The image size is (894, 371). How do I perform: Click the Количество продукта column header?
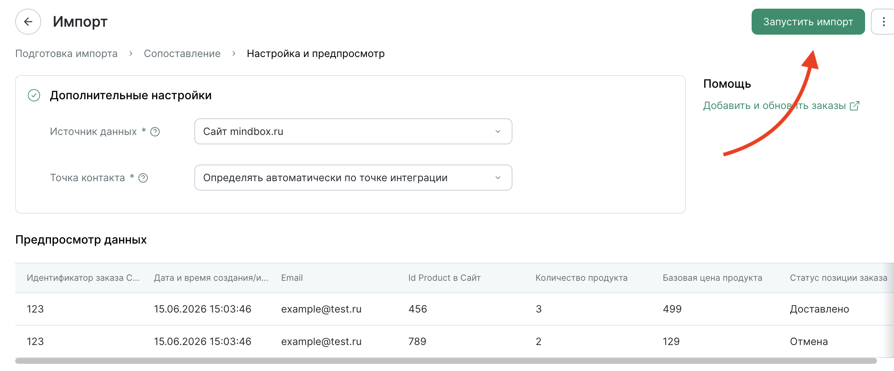581,278
